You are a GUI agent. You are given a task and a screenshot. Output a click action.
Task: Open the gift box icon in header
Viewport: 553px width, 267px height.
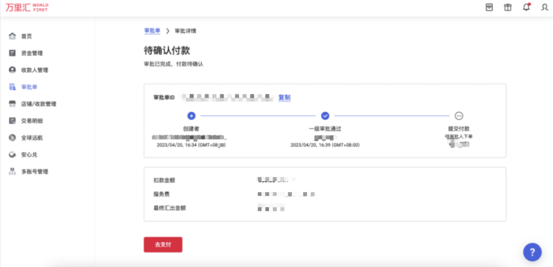(508, 8)
